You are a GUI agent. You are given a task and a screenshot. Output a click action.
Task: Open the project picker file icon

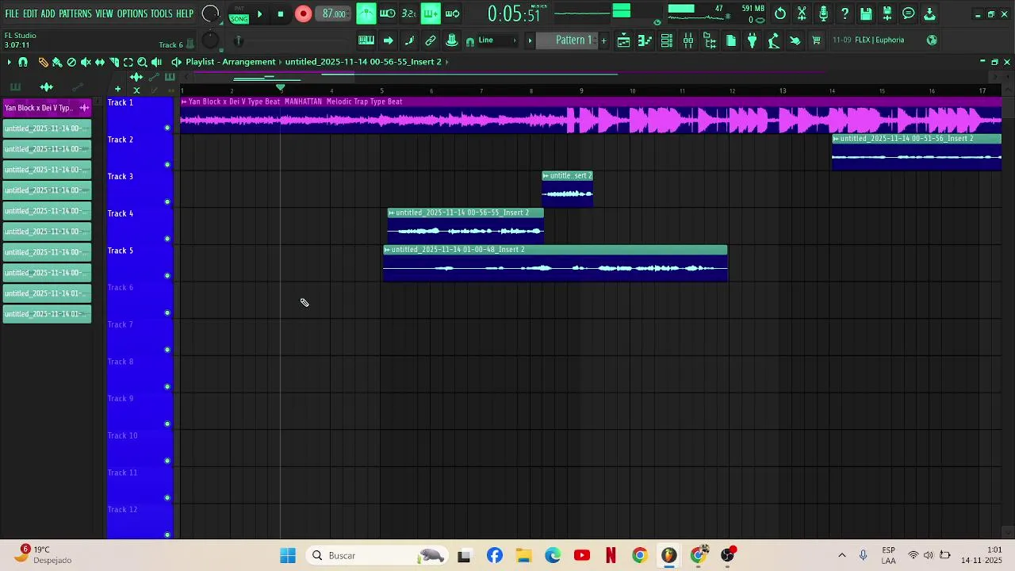(731, 40)
